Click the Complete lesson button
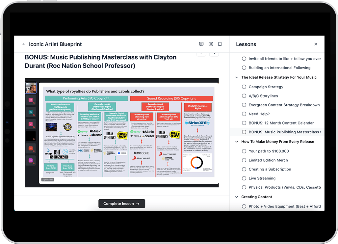This screenshot has height=244, width=338. (121, 203)
